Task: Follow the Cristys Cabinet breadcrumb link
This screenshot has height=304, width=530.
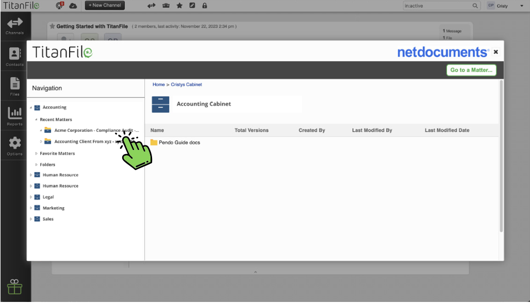Action: pos(186,85)
